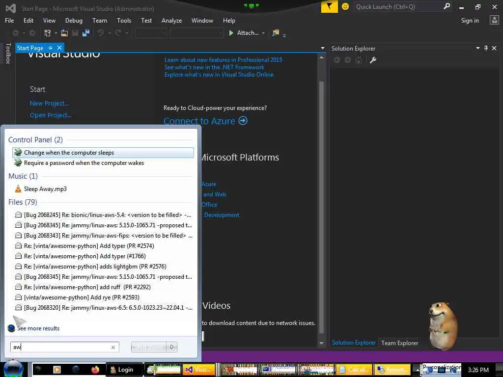Click the notifications flag icon
Viewport: 503px width, 377px height.
(x=329, y=6)
